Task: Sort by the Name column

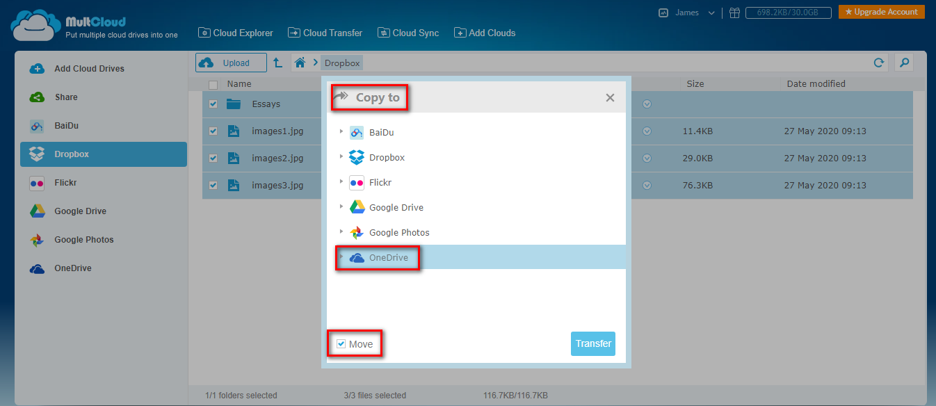Action: tap(239, 84)
